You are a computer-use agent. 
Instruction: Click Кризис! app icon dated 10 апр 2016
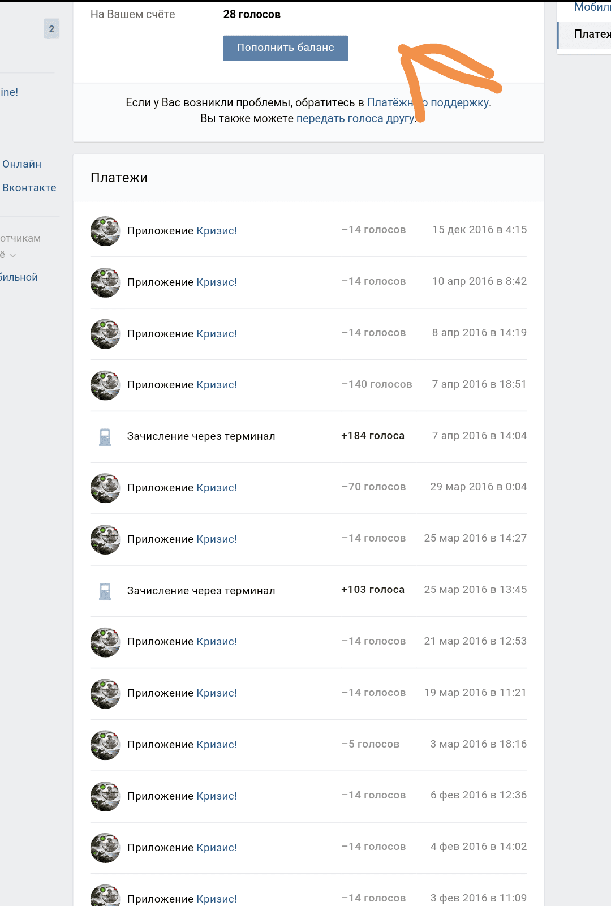105,282
